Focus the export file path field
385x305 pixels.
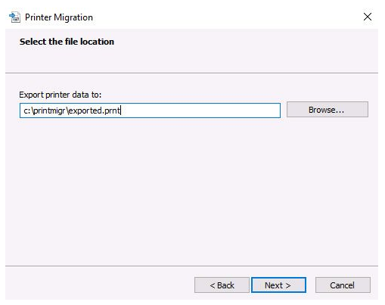coord(150,110)
